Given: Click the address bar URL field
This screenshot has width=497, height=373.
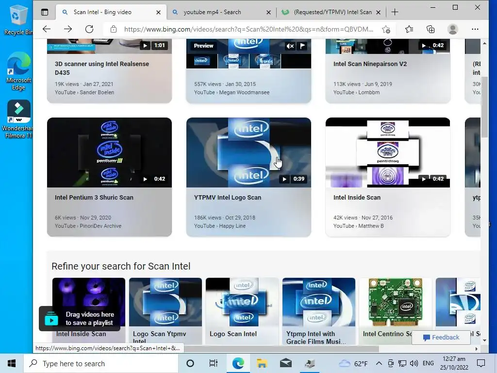Looking at the screenshot, I should [248, 30].
